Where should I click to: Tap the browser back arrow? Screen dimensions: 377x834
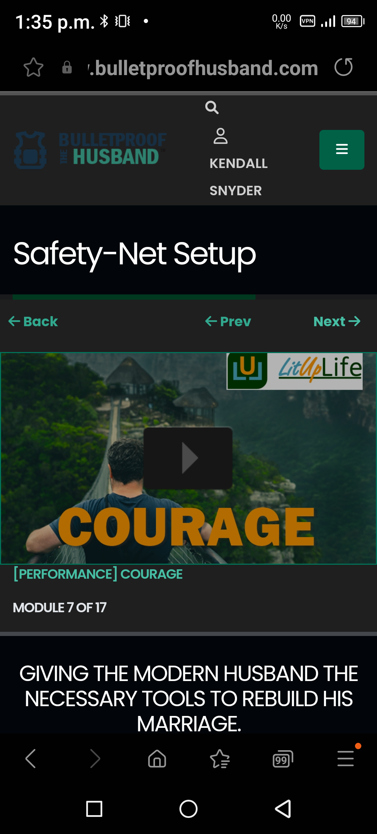[31, 759]
